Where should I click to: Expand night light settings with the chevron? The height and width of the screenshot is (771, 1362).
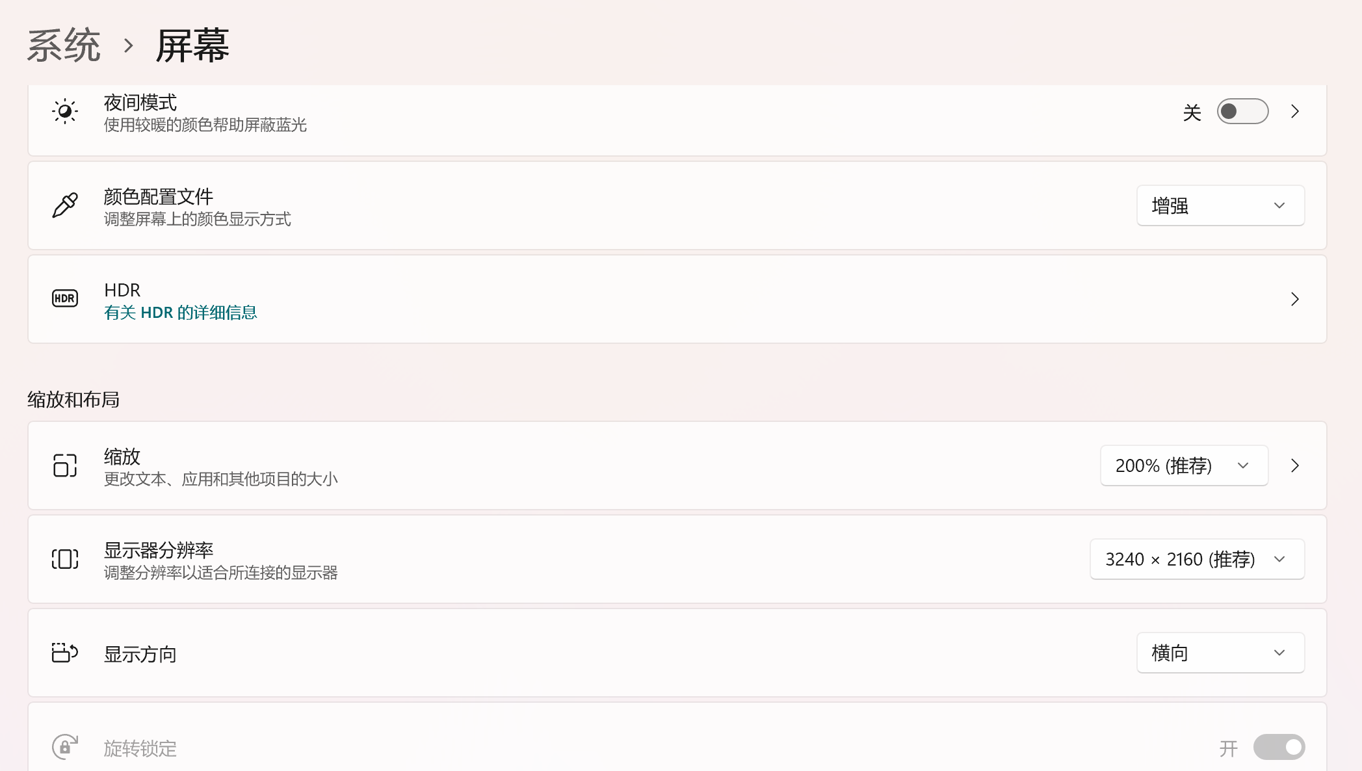(x=1295, y=111)
